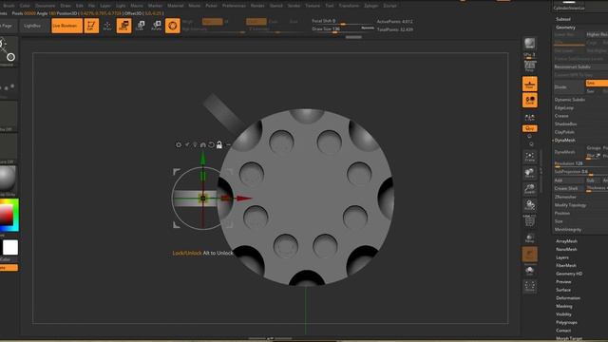Click the L.Sym local symmetry icon
Image resolution: width=608 pixels, height=342 pixels.
click(x=530, y=118)
